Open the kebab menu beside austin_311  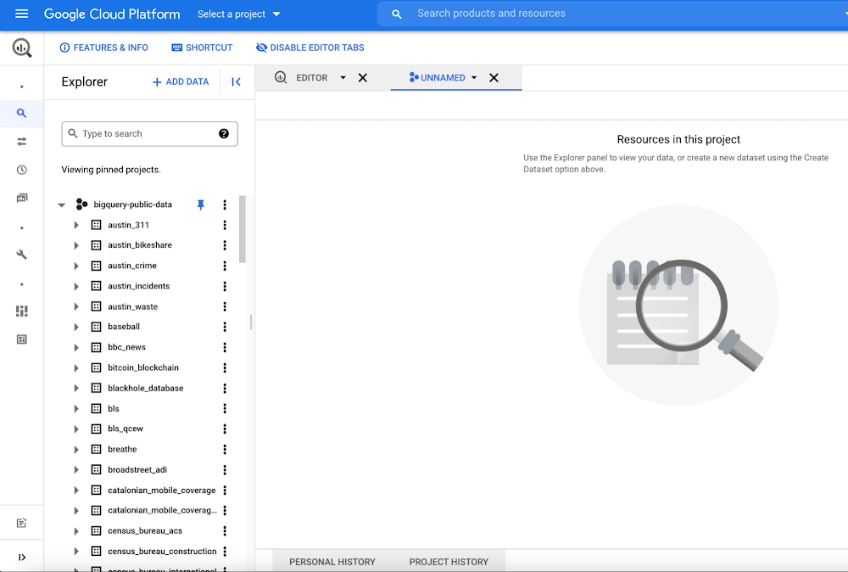tap(224, 225)
